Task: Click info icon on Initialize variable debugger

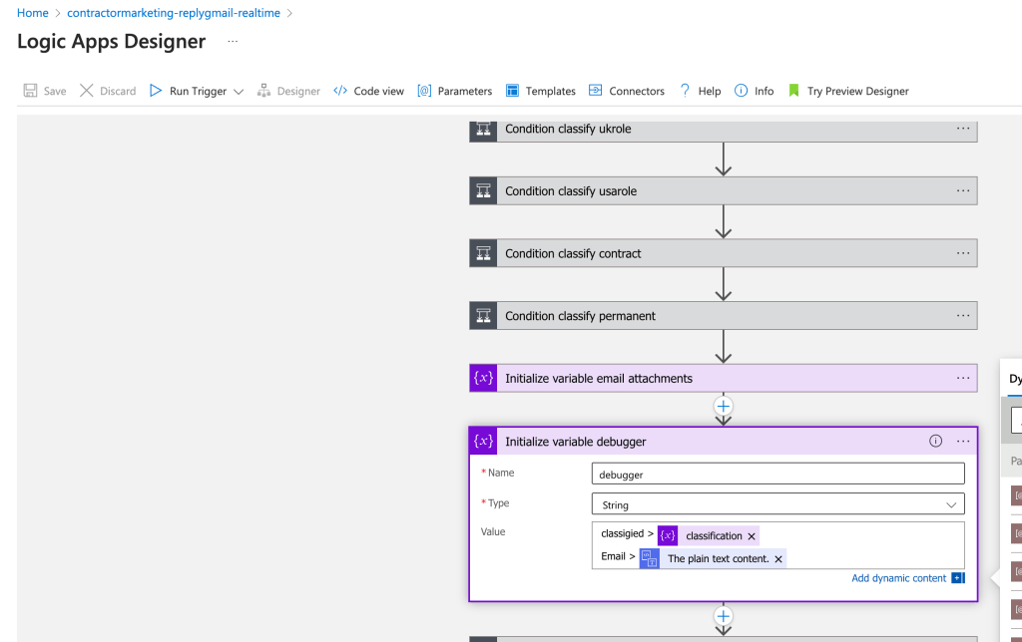Action: click(x=935, y=442)
